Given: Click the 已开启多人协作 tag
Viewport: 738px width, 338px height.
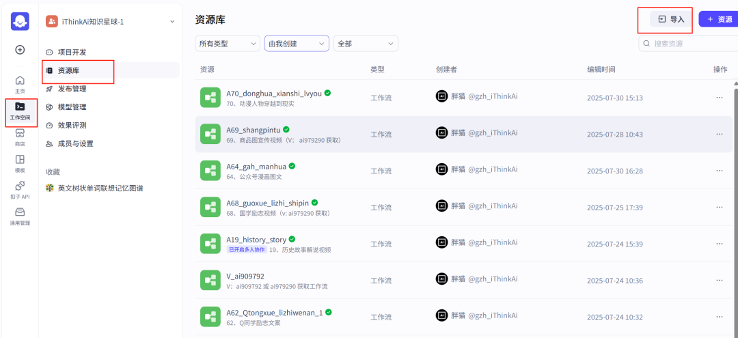Looking at the screenshot, I should [x=247, y=250].
